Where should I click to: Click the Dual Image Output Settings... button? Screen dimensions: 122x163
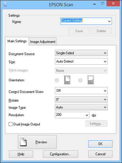(96, 124)
